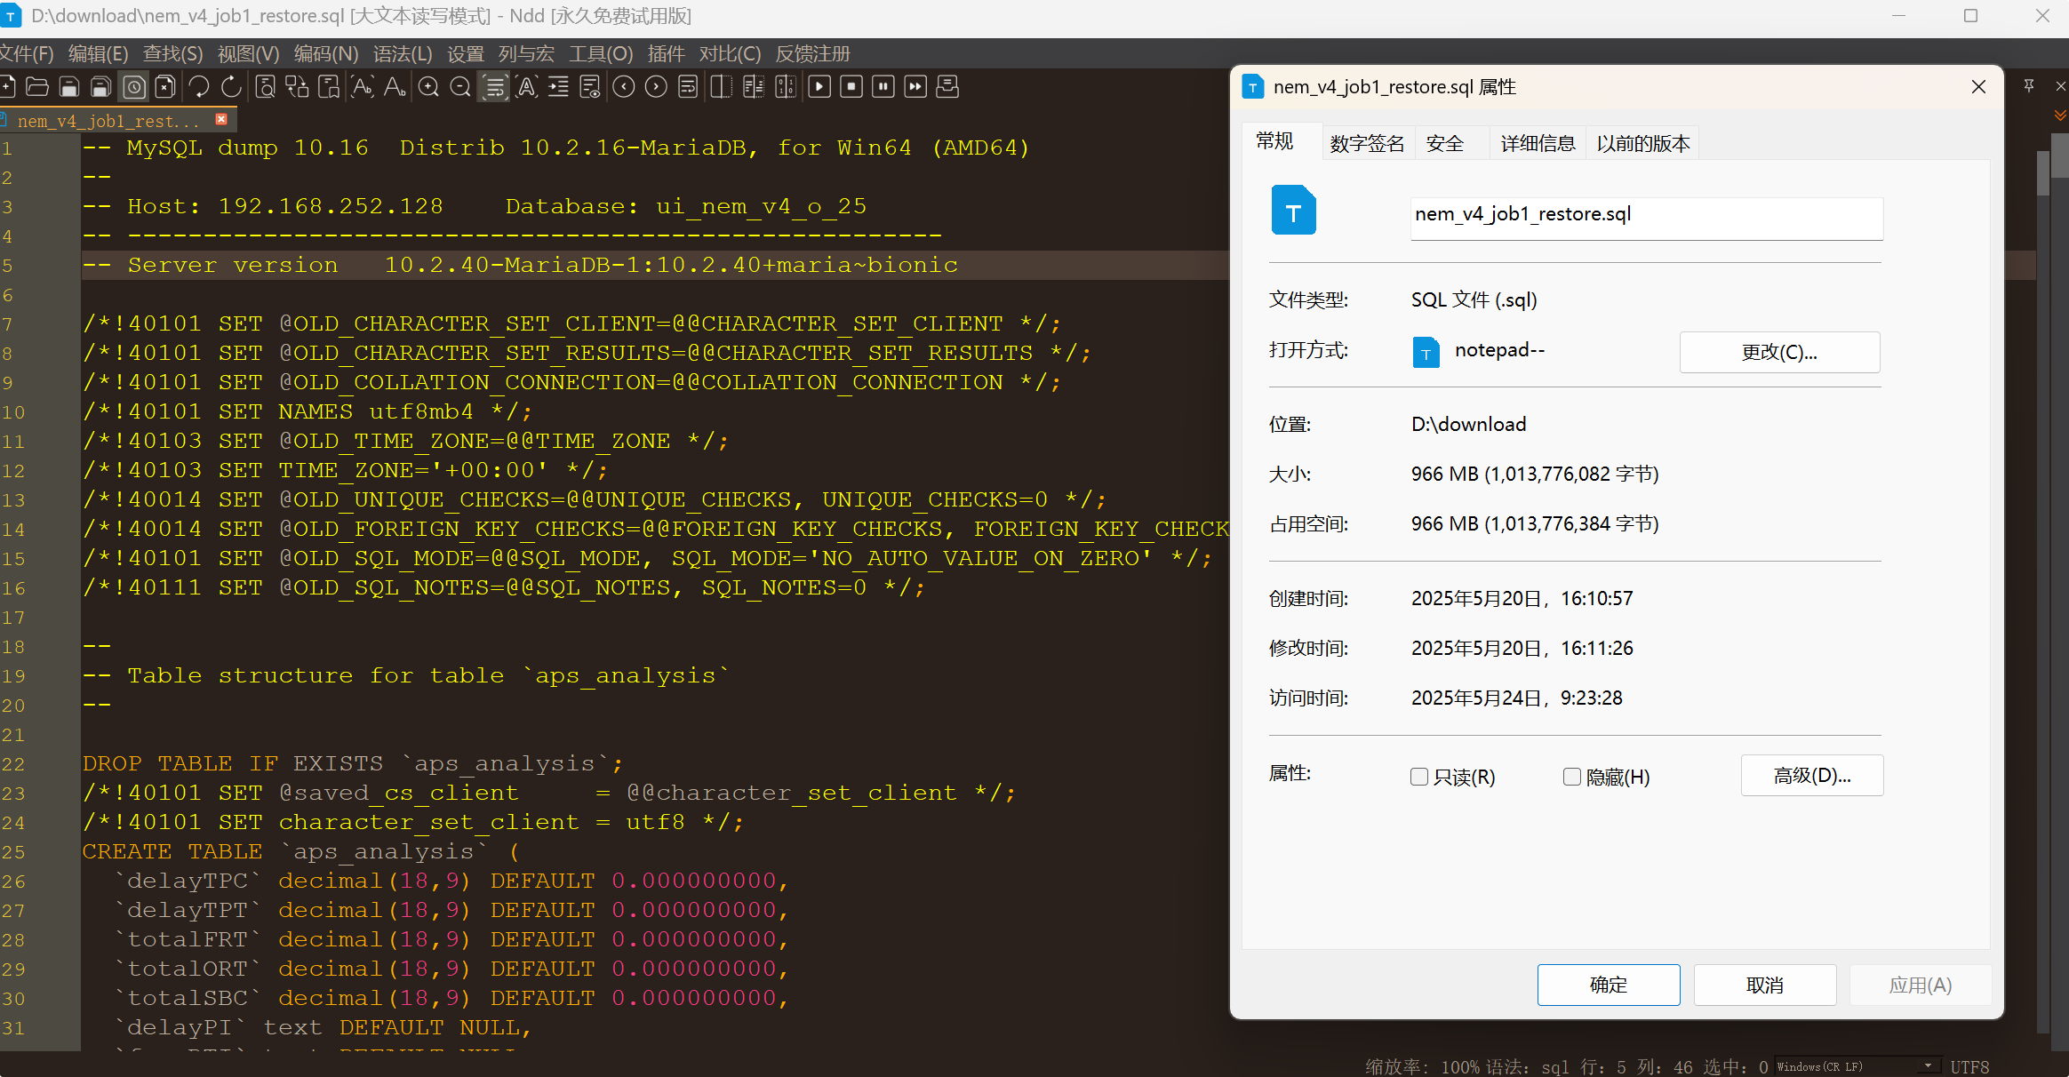The width and height of the screenshot is (2069, 1077).
Task: Click the first 'Ab' text case icon
Action: click(363, 86)
